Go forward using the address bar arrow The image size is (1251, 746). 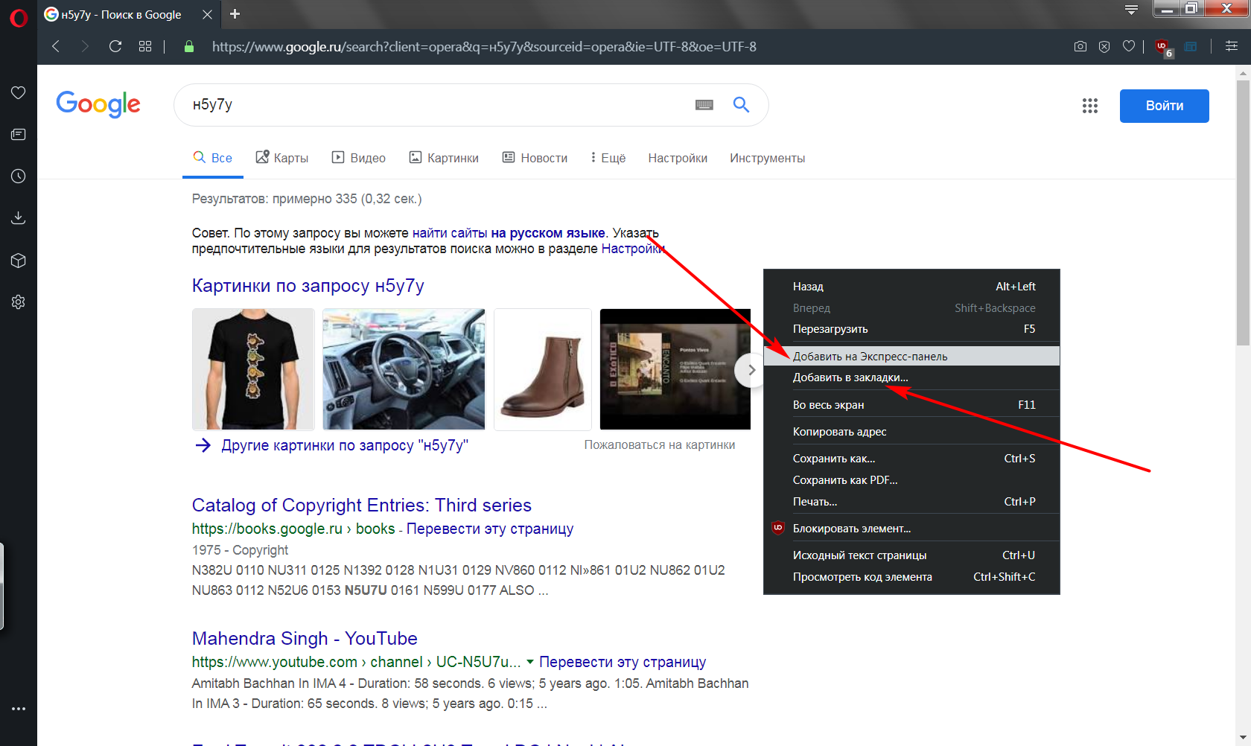point(85,46)
